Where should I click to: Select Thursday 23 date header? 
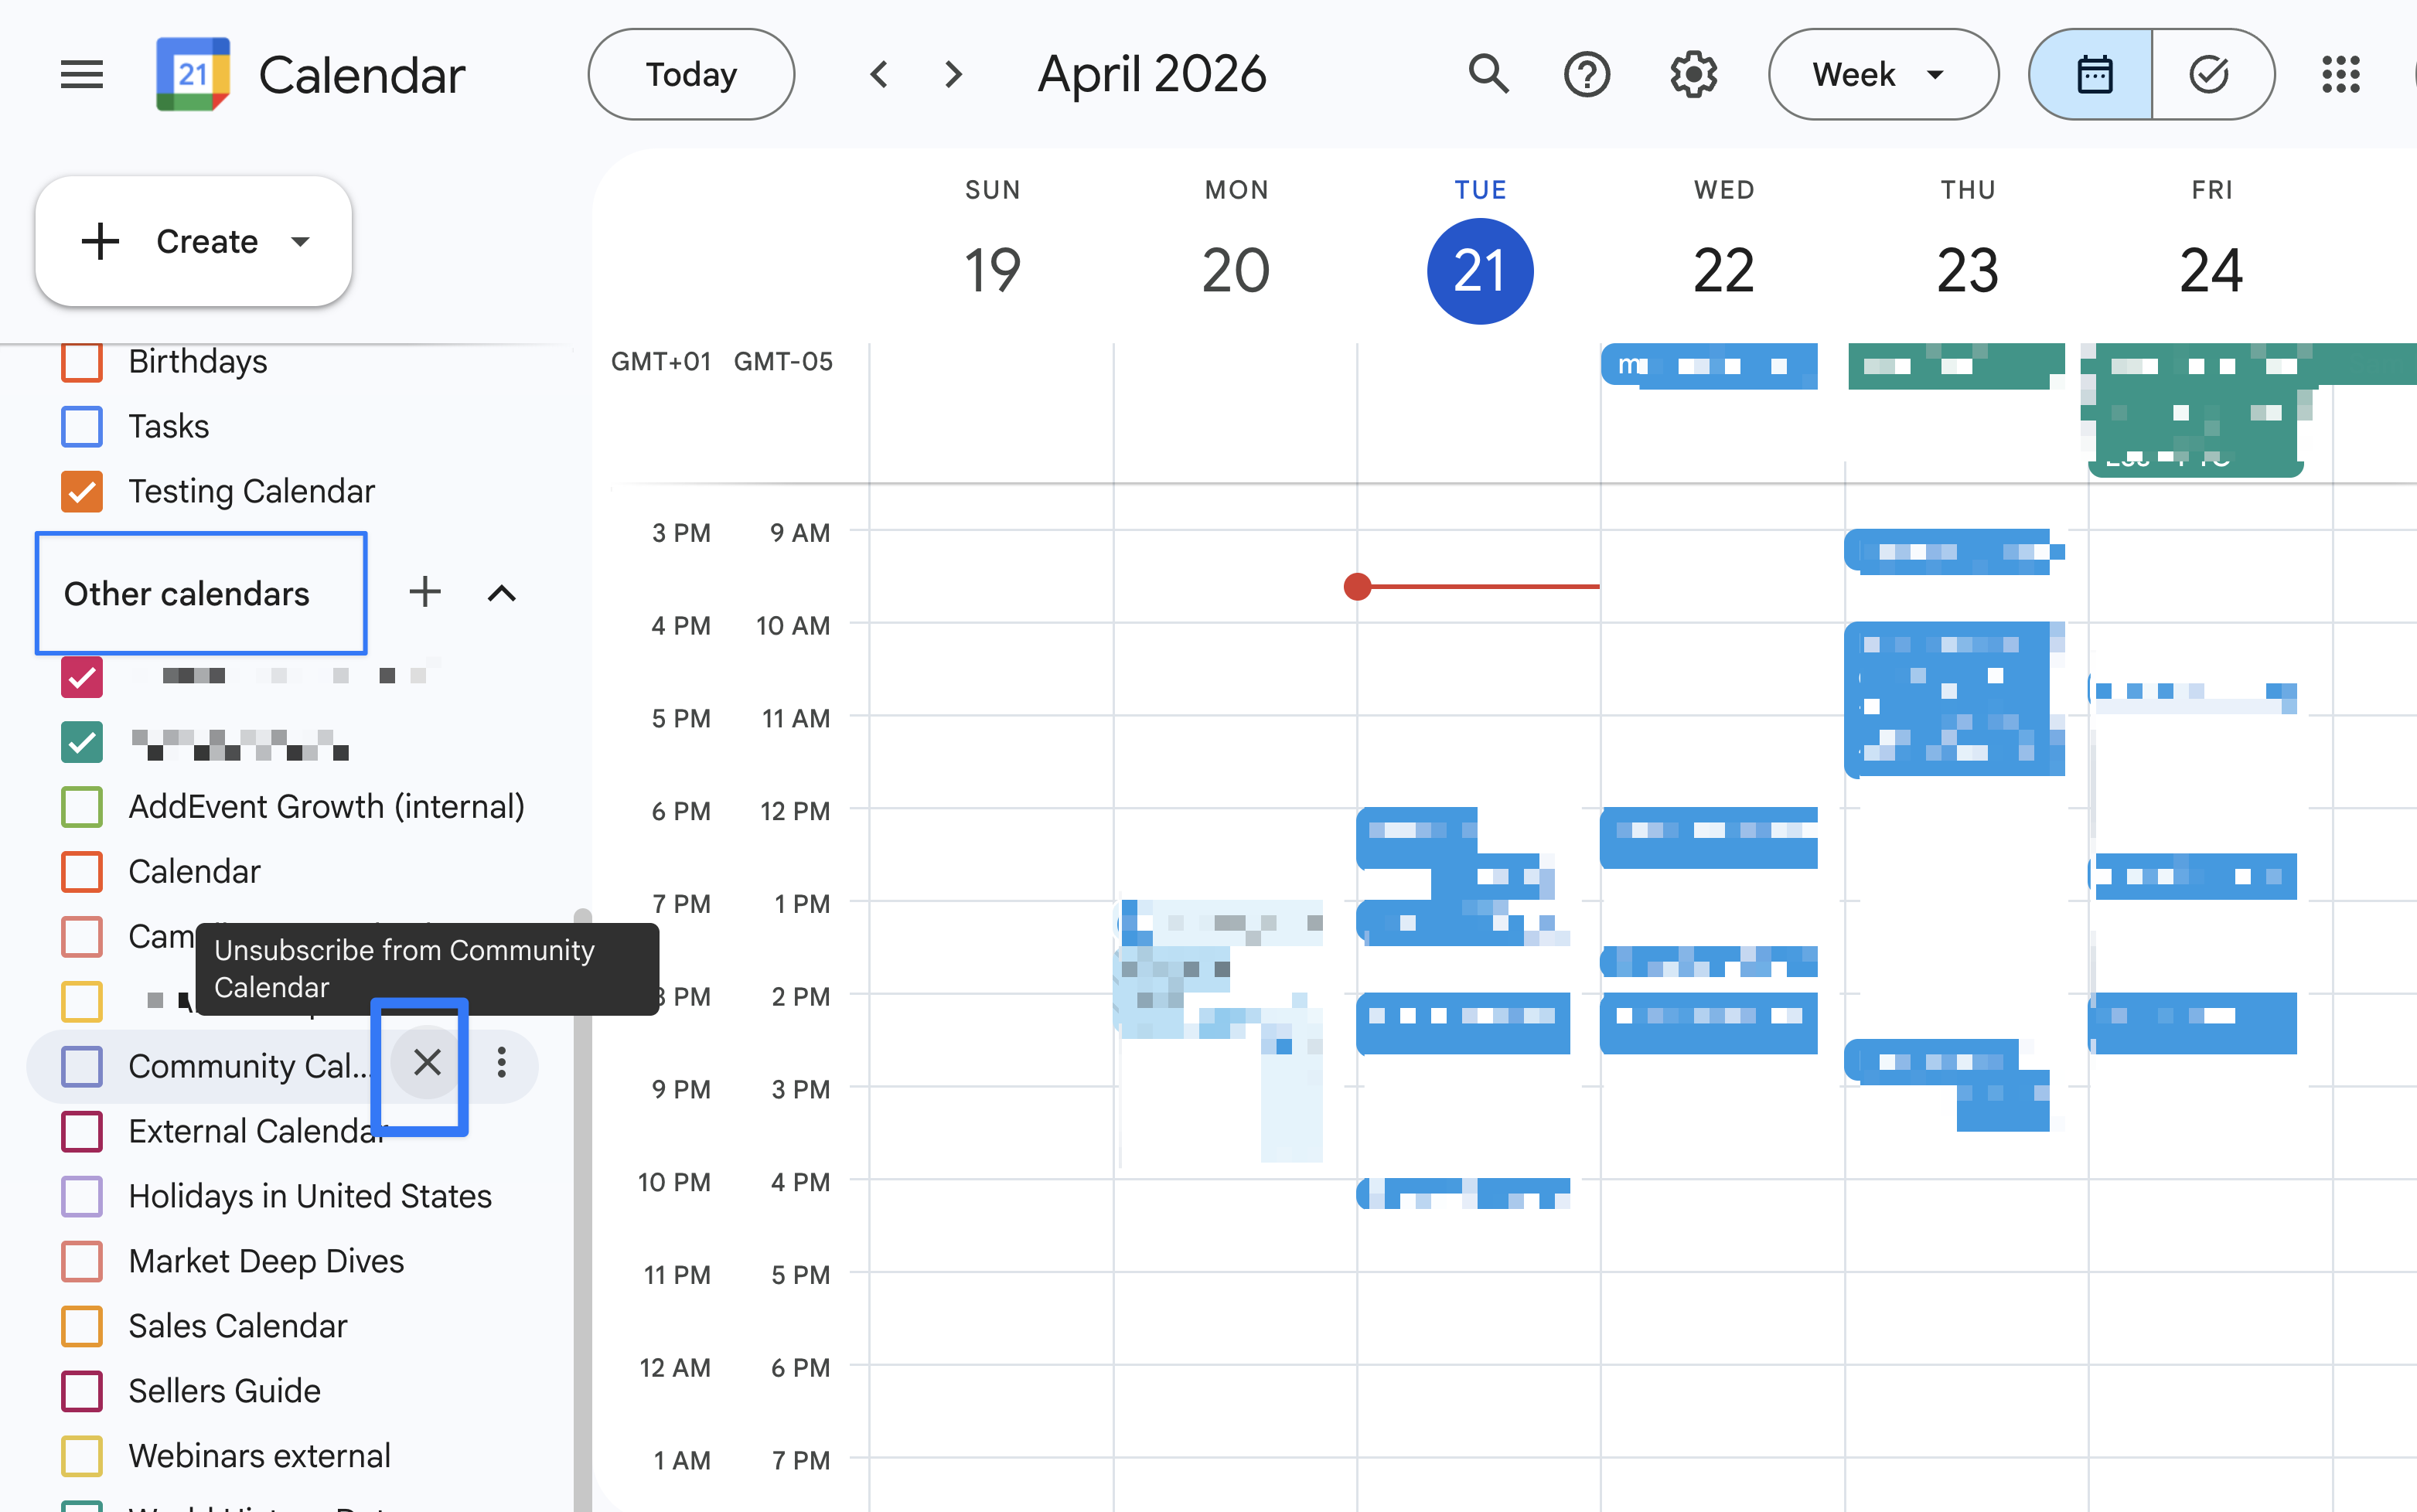click(1967, 270)
